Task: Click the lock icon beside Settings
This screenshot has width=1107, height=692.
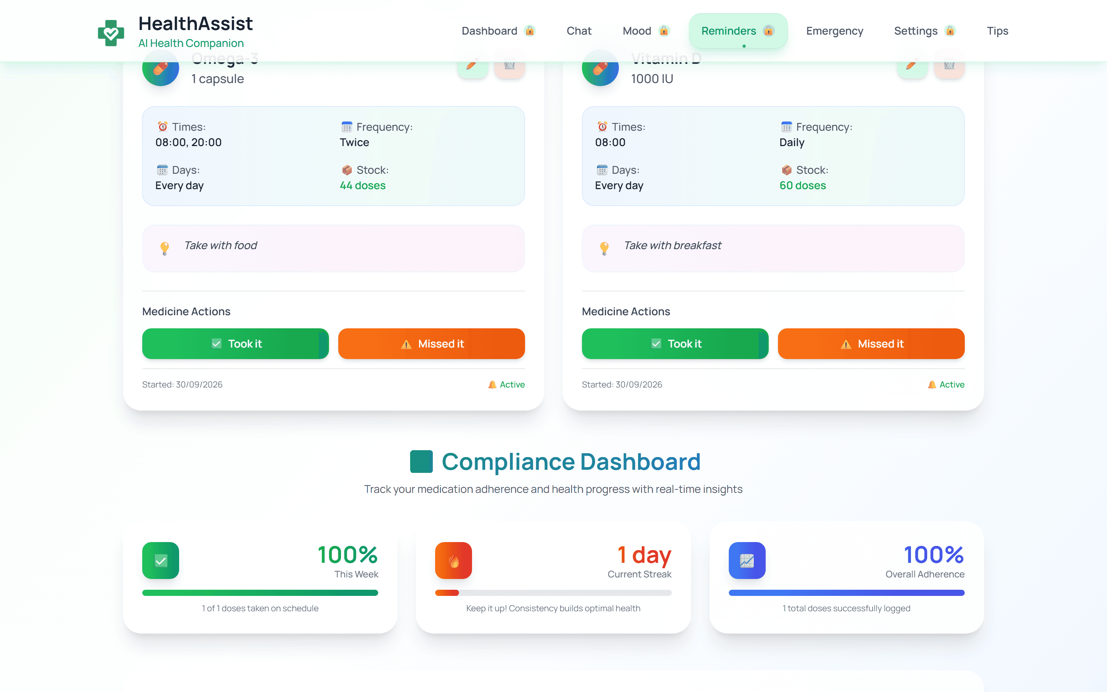Action: tap(950, 31)
